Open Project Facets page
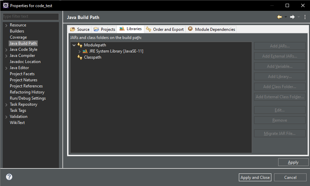 click(x=22, y=74)
